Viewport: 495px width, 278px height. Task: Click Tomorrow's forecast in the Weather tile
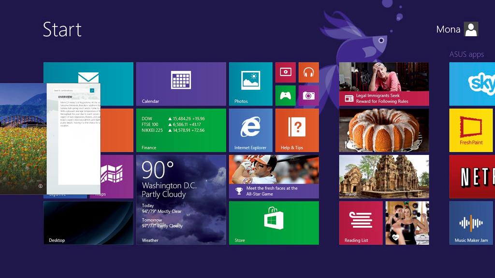coord(162,223)
